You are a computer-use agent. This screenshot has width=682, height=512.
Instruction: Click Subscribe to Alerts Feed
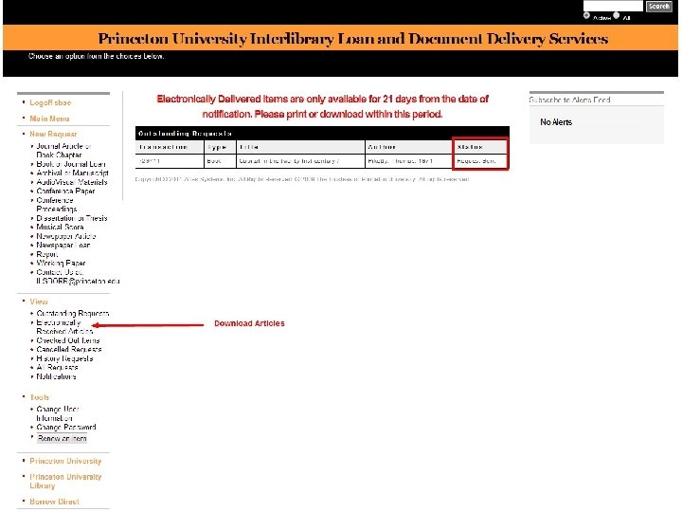pos(570,101)
